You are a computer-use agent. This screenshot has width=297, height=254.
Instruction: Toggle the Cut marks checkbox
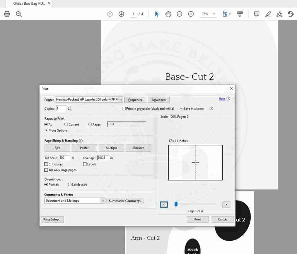pyautogui.click(x=46, y=164)
